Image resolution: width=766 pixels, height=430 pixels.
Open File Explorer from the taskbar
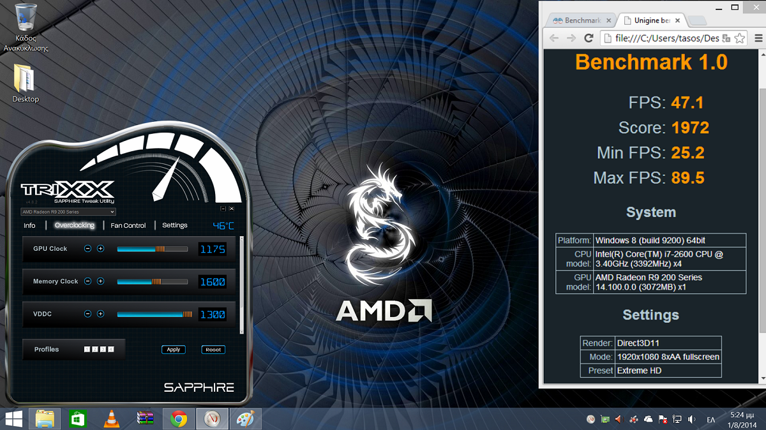(45, 419)
